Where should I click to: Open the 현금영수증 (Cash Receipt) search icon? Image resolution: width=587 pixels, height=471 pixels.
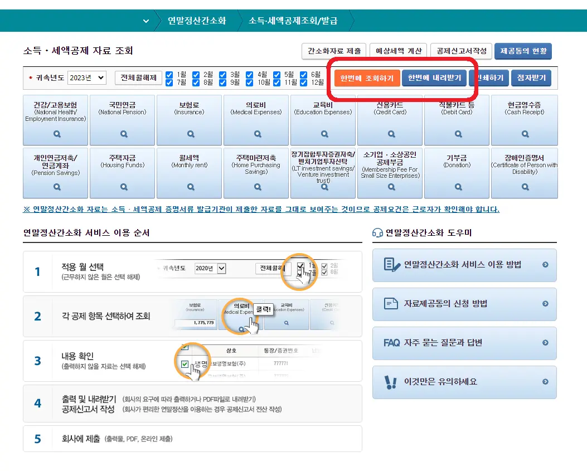524,134
